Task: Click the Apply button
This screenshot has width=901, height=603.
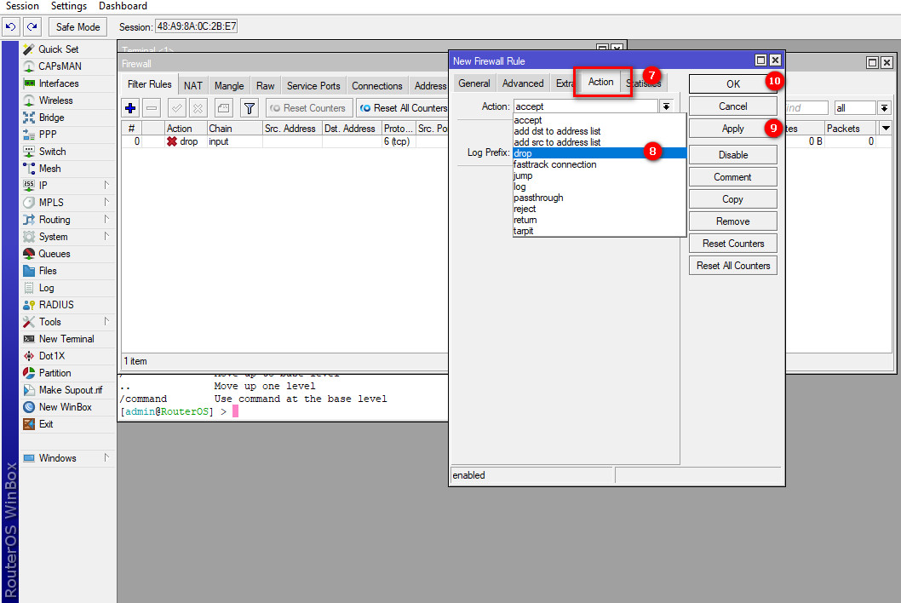Action: point(732,129)
